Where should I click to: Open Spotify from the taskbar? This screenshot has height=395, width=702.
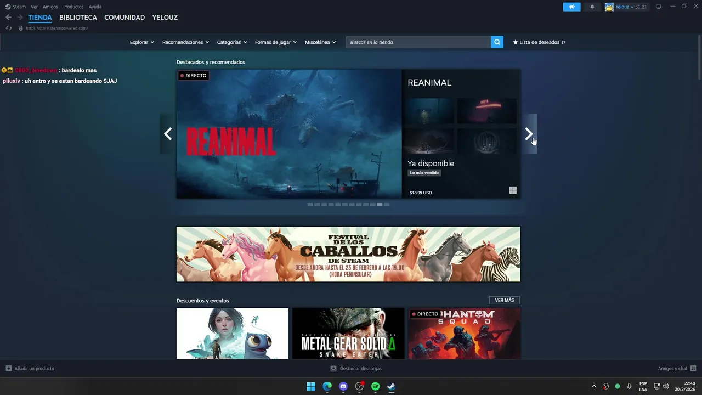click(x=375, y=386)
